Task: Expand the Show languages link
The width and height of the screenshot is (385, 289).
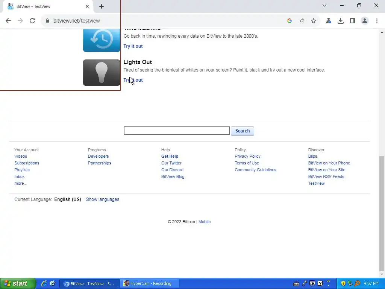Action: point(102,199)
